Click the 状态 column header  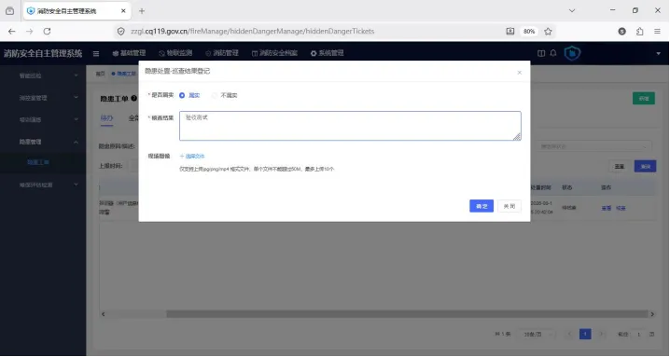566,187
